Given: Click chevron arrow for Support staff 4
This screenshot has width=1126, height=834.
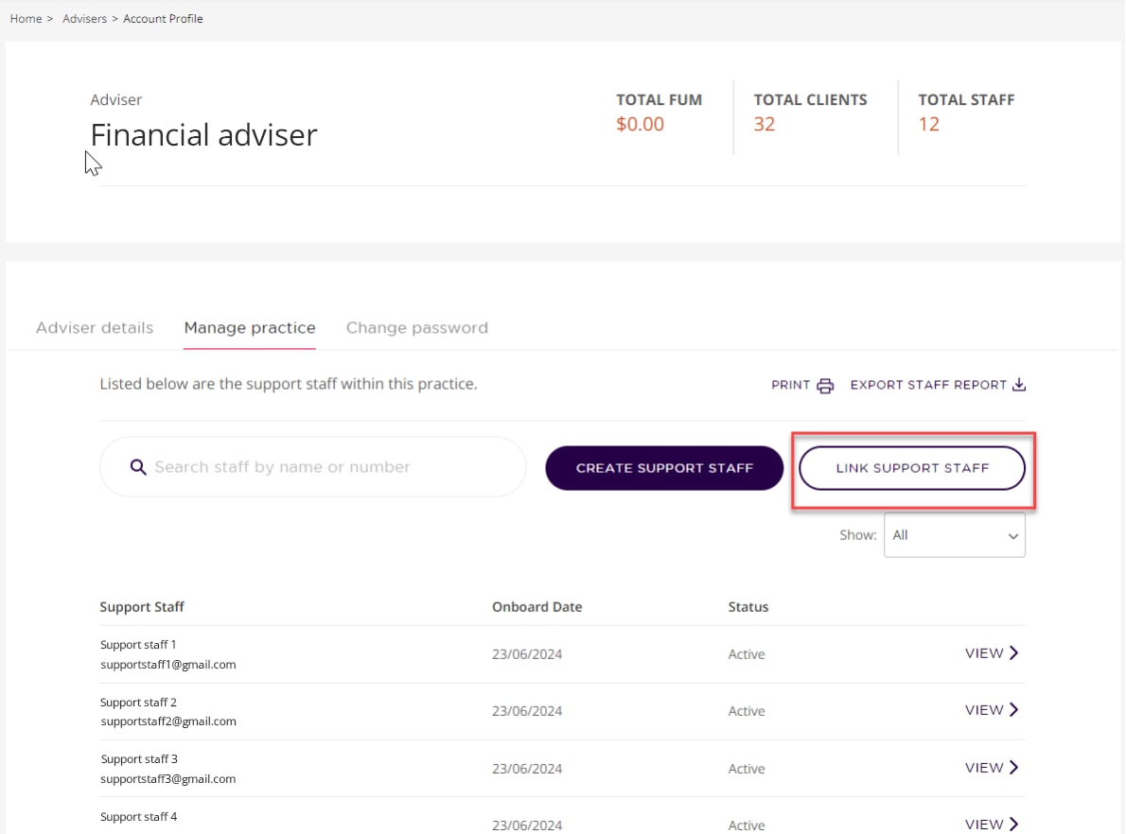Looking at the screenshot, I should pyautogui.click(x=1013, y=824).
